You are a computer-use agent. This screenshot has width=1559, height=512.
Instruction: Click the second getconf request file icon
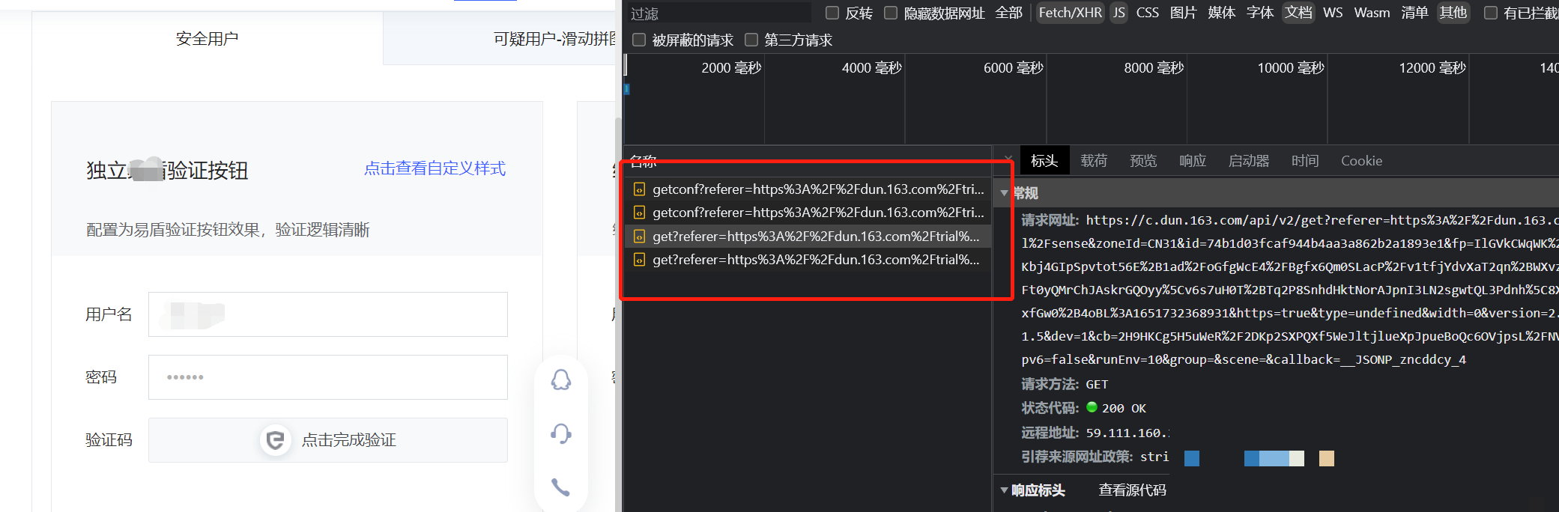coord(639,213)
